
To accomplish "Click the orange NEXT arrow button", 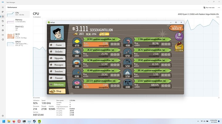I will tap(176, 28).
